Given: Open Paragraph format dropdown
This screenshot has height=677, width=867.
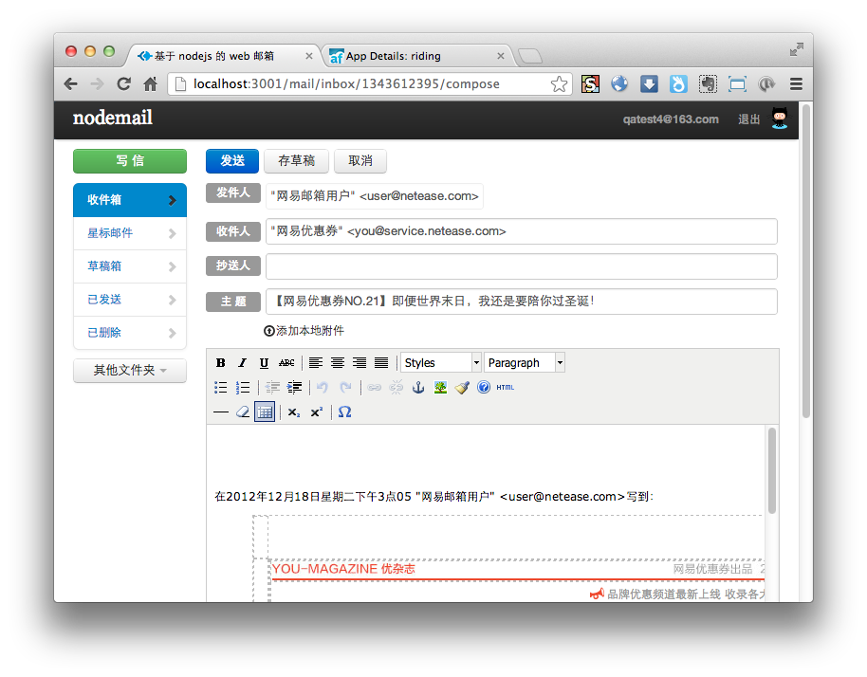Looking at the screenshot, I should pyautogui.click(x=525, y=362).
